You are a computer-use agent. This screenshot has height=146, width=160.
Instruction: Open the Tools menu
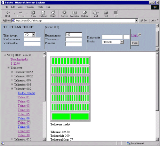(40, 7)
